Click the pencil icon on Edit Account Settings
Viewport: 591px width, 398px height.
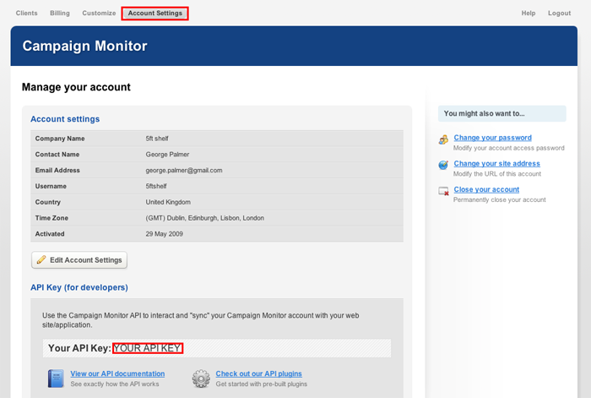click(41, 259)
